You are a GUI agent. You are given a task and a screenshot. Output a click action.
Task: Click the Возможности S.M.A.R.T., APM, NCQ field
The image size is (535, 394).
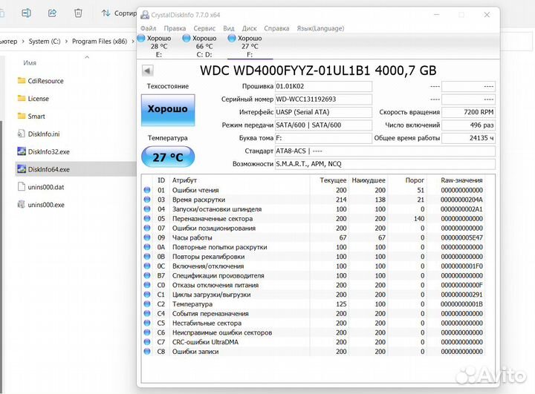[385, 164]
